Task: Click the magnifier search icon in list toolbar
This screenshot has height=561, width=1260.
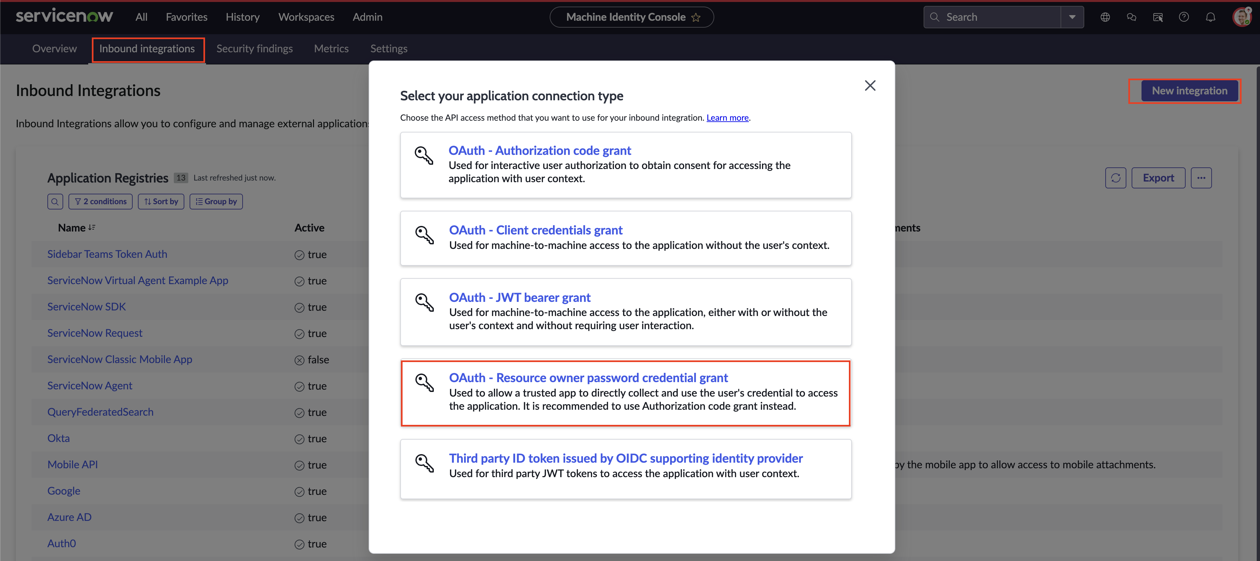Action: click(55, 201)
